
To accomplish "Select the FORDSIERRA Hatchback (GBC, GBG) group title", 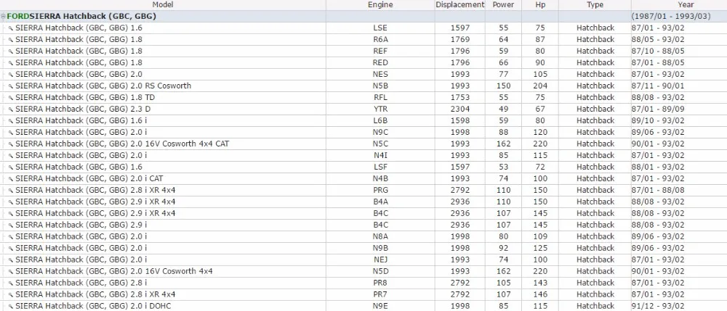I will click(81, 17).
